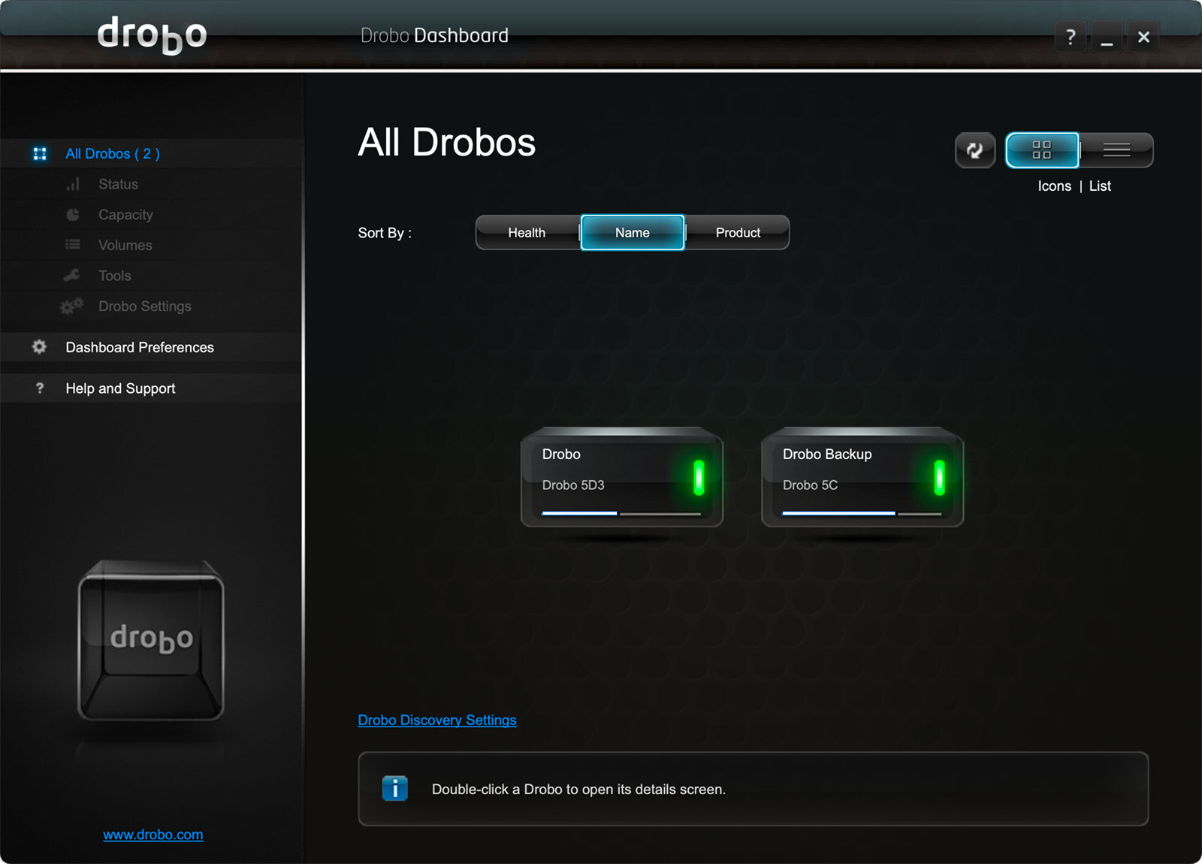Click the Drobo Backup capacity bar
Screen dimensions: 1202x864
(x=861, y=513)
